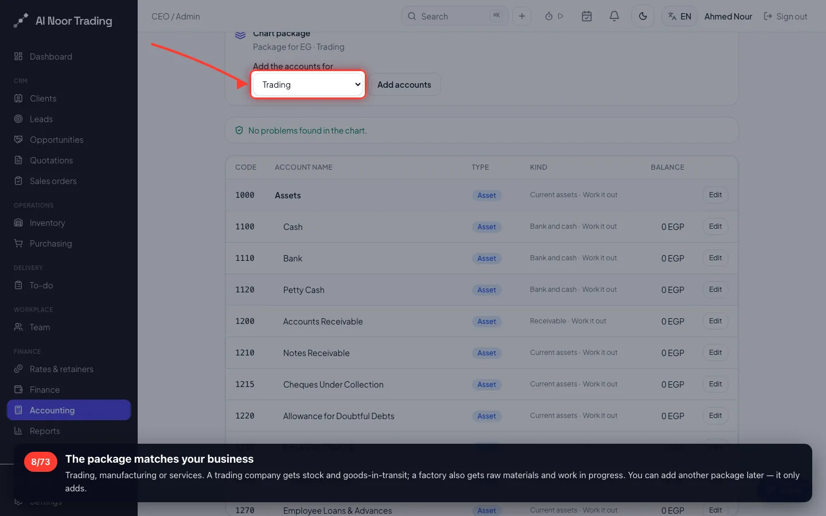Edit the 1110 Bank account

[715, 258]
